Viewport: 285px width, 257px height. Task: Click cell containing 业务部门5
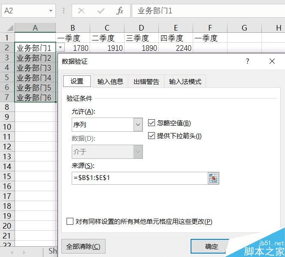[35, 87]
